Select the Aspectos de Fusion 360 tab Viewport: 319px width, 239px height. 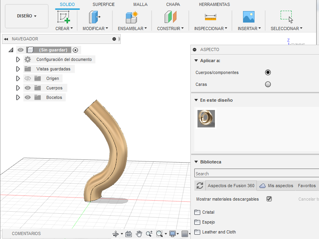pos(231,186)
